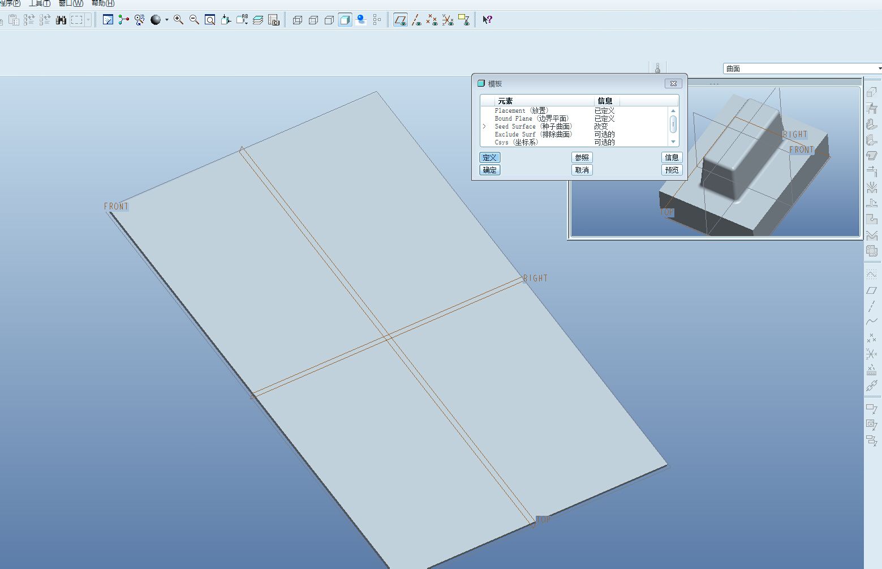Expand the appearance sphere dropdown arrow
This screenshot has width=882, height=569.
(167, 20)
